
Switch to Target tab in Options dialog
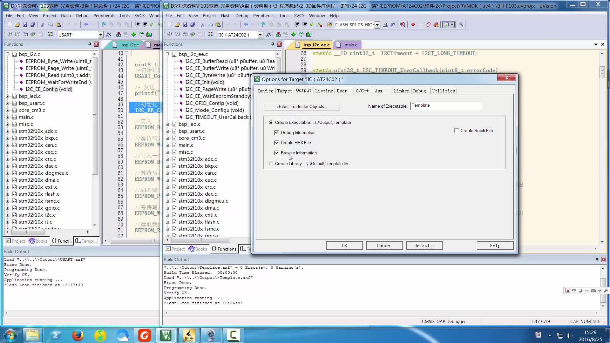pos(284,91)
